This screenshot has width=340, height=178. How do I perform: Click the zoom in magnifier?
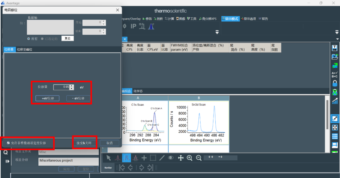coord(190,158)
